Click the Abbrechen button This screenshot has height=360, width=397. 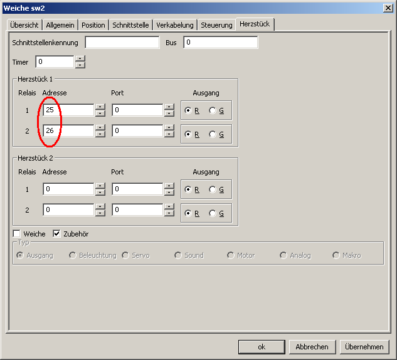click(312, 347)
